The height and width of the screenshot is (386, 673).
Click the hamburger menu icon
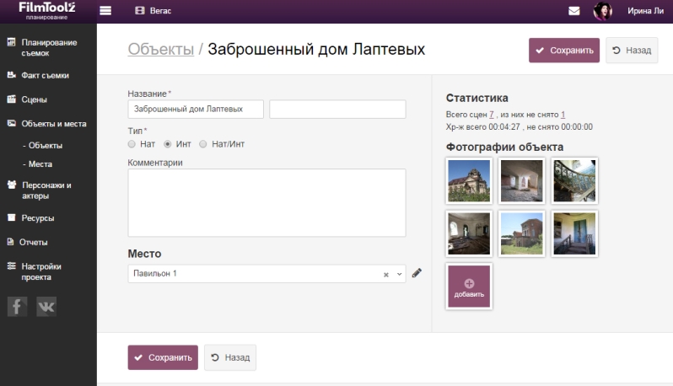(105, 11)
